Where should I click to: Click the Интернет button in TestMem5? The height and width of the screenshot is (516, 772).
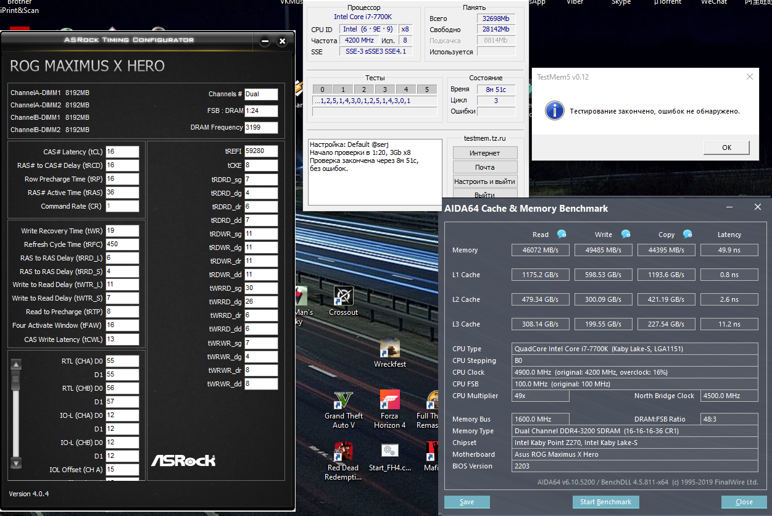(x=485, y=153)
